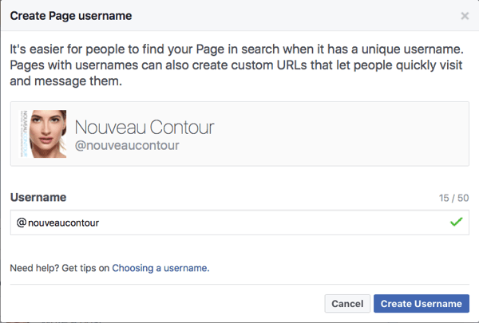Click the dialog title "Create Page username"

[x=71, y=15]
